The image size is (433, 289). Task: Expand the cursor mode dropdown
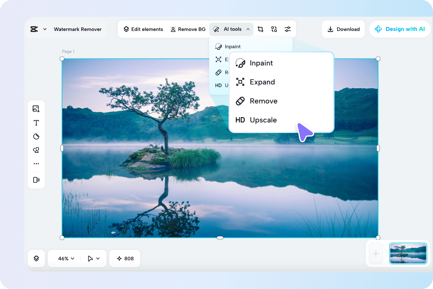(93, 258)
